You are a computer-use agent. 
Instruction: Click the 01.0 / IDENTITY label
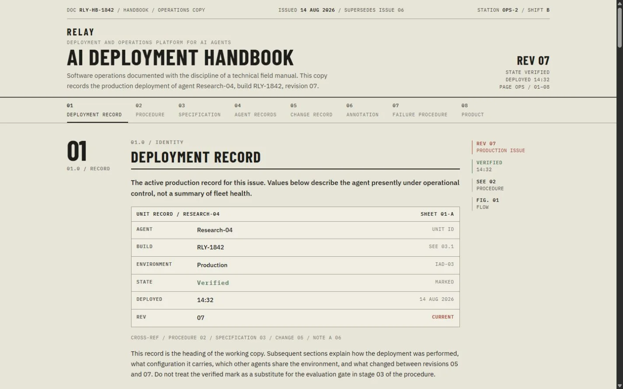(157, 142)
